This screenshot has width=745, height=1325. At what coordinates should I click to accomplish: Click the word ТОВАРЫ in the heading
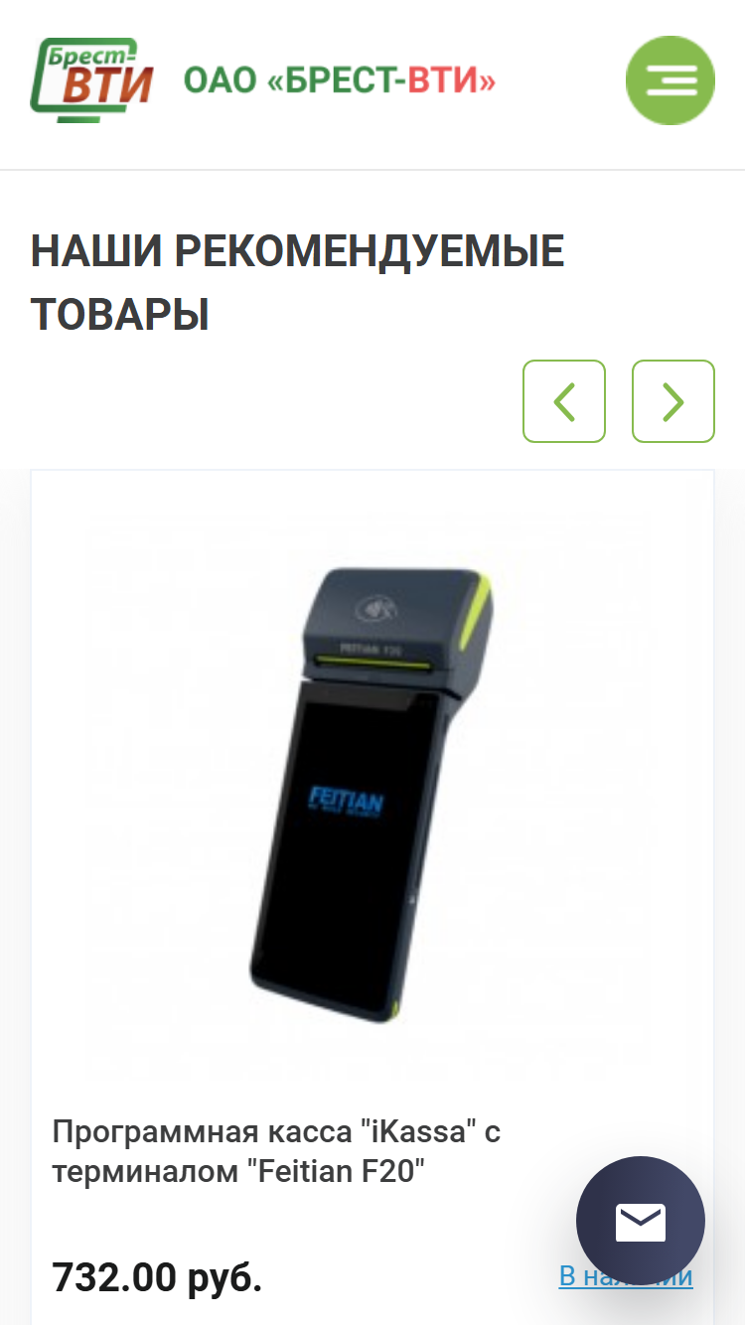click(x=120, y=315)
